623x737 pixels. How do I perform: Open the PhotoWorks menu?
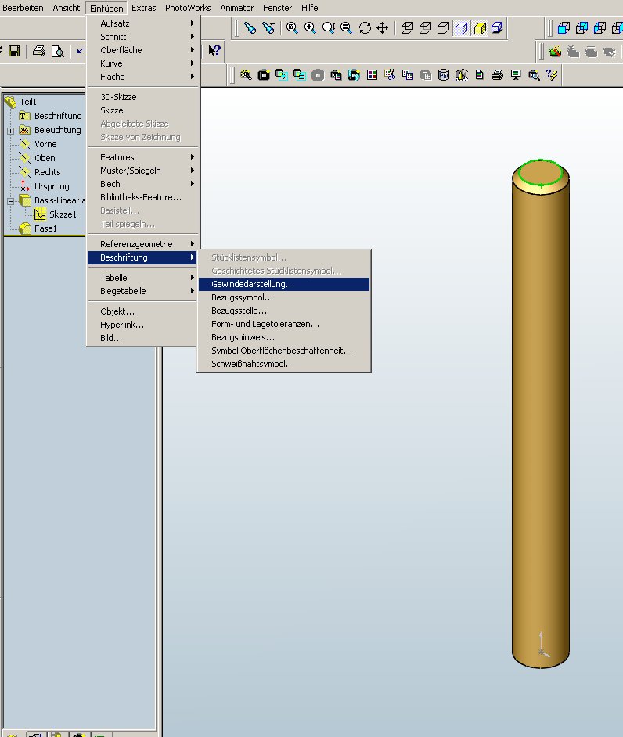point(188,8)
